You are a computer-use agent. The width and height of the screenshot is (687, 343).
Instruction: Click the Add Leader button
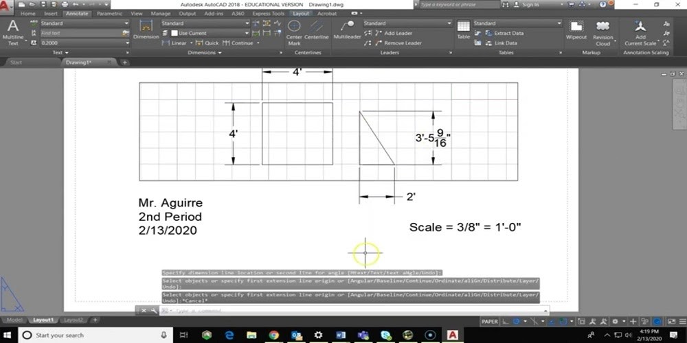tap(398, 33)
